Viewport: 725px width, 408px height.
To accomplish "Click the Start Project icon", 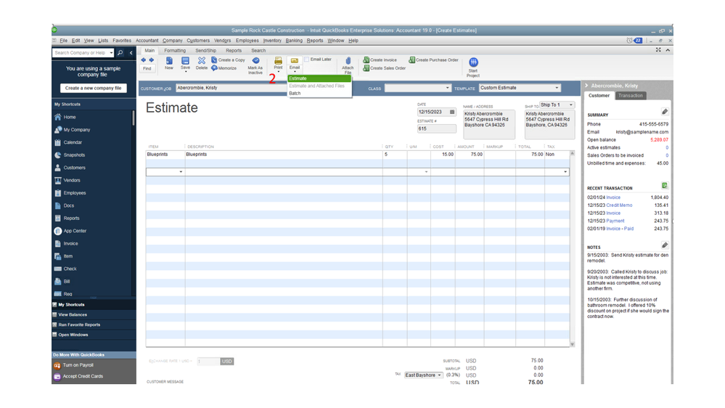I will (473, 63).
